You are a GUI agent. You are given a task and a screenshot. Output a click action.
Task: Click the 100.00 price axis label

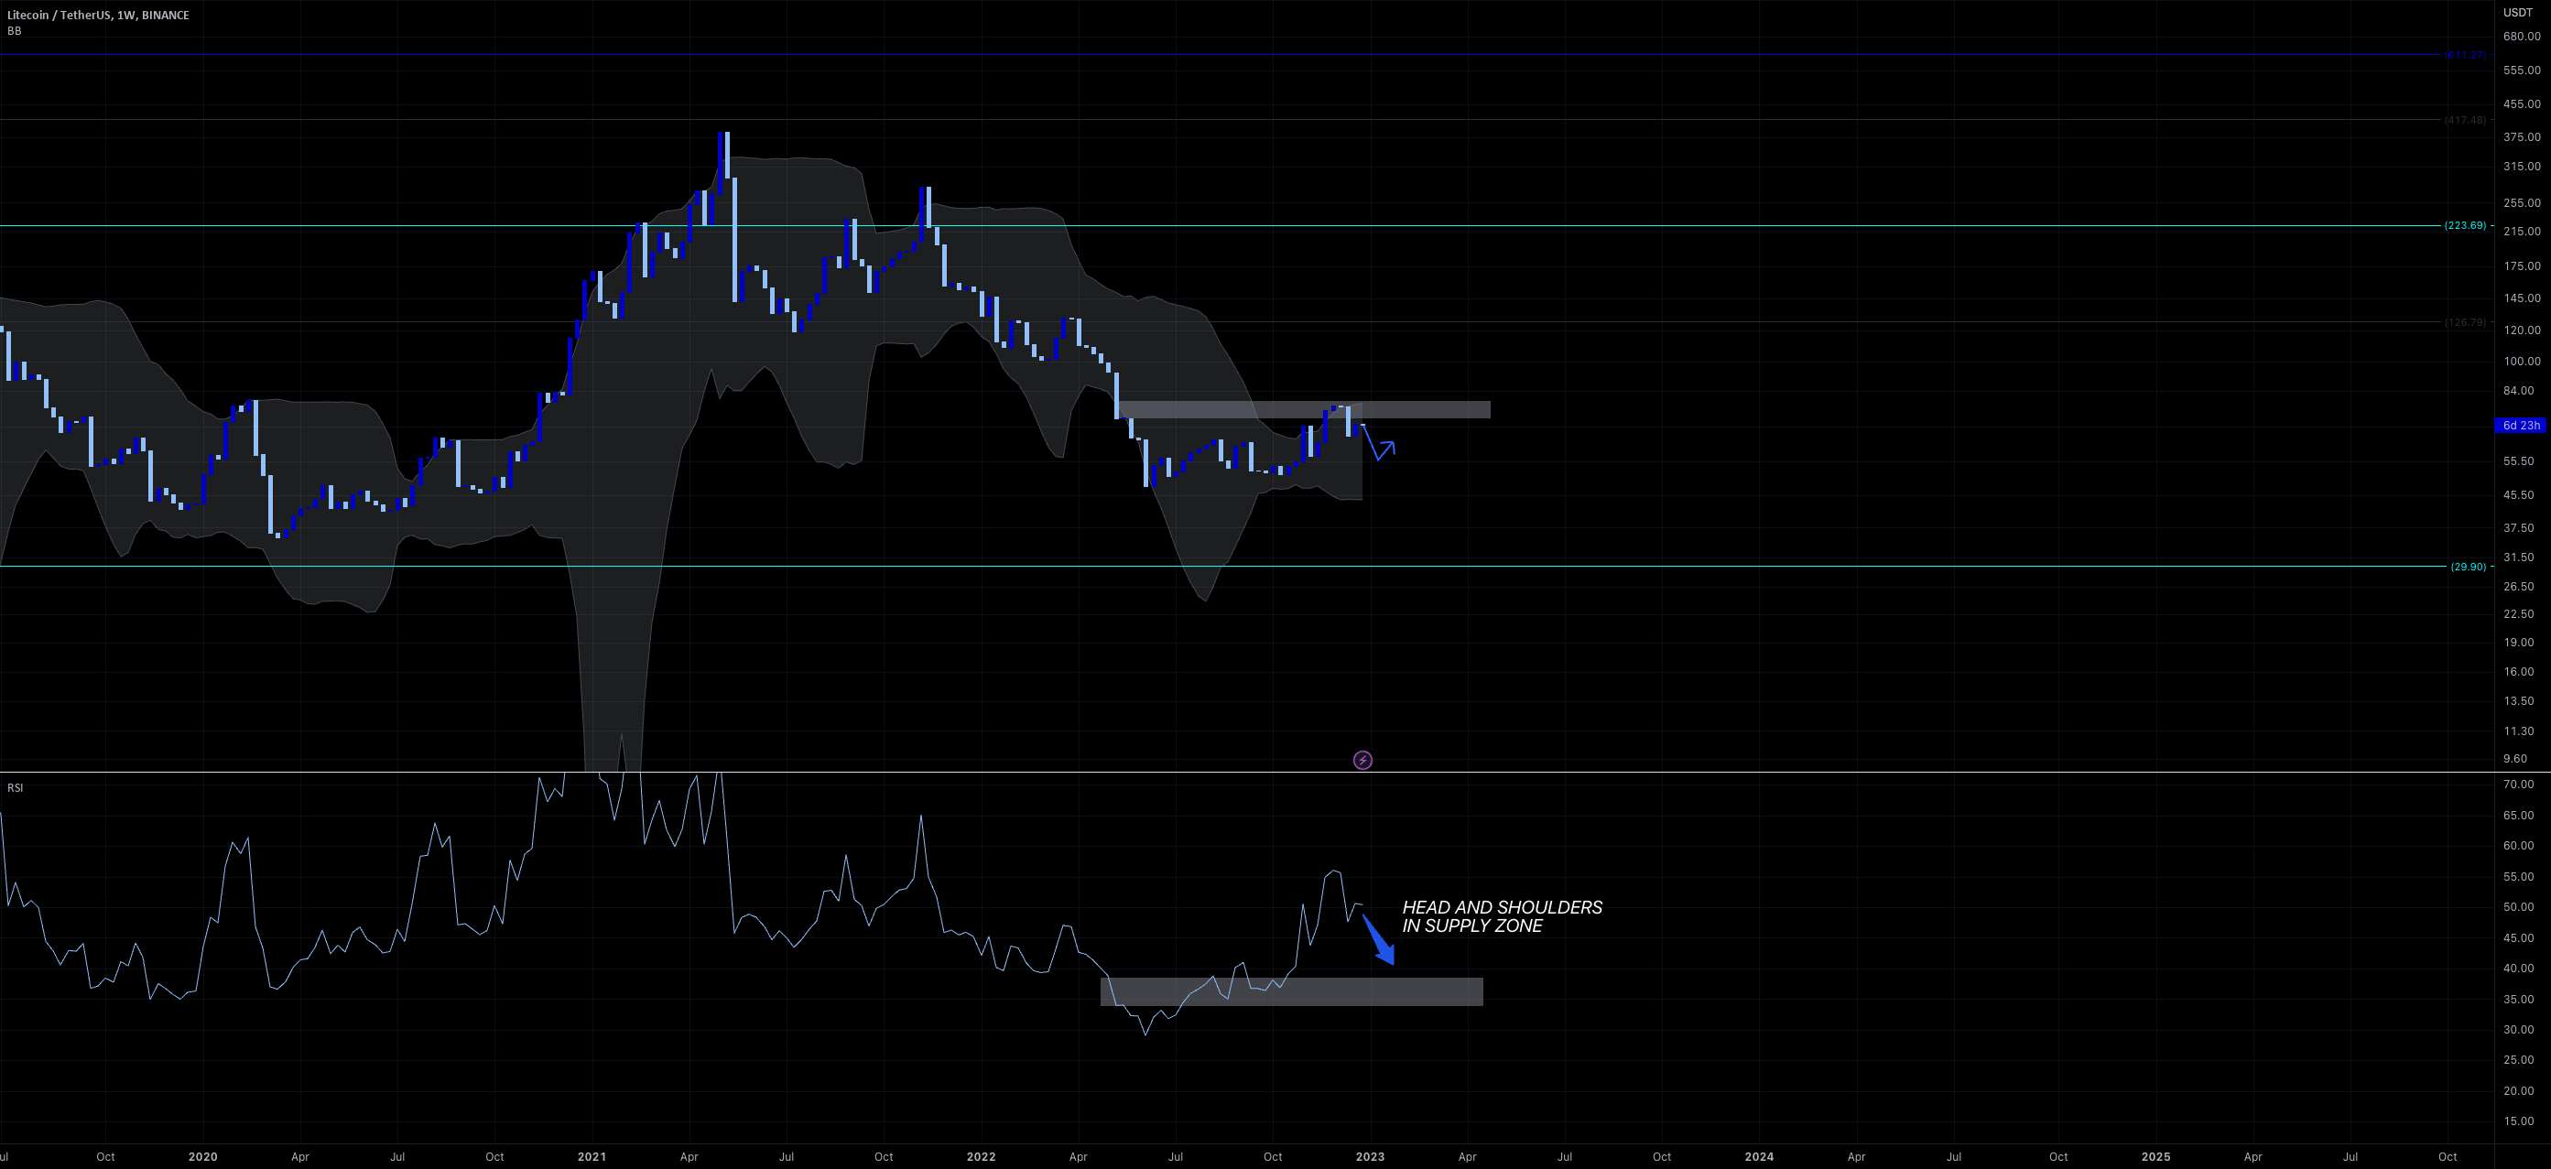[x=2522, y=362]
